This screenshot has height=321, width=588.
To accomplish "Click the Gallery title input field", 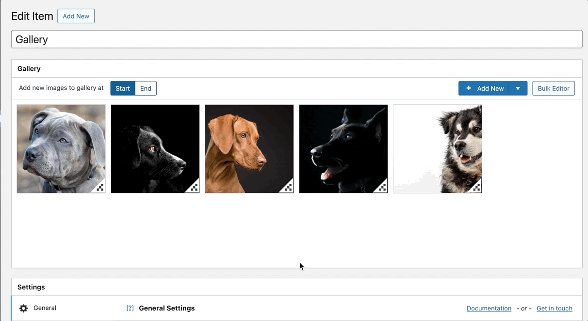I will pos(296,39).
